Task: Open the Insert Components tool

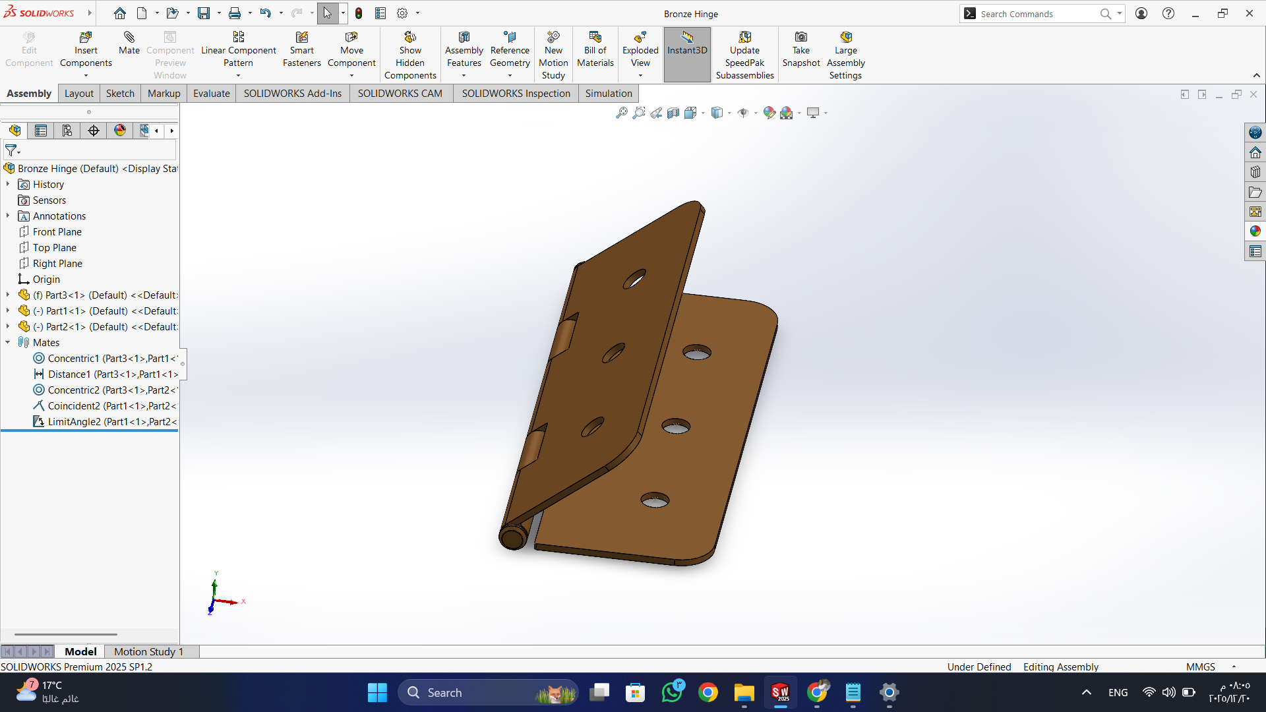Action: [86, 50]
